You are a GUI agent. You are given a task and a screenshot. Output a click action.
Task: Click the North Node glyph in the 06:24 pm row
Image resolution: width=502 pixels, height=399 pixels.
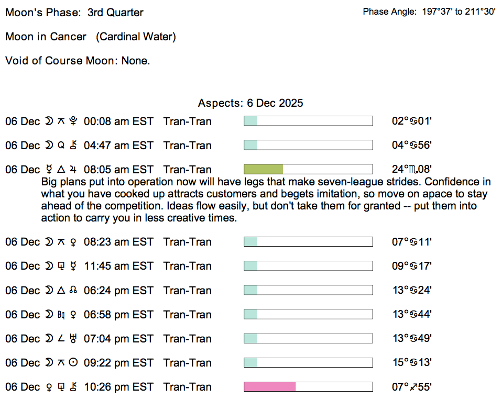[x=74, y=291]
